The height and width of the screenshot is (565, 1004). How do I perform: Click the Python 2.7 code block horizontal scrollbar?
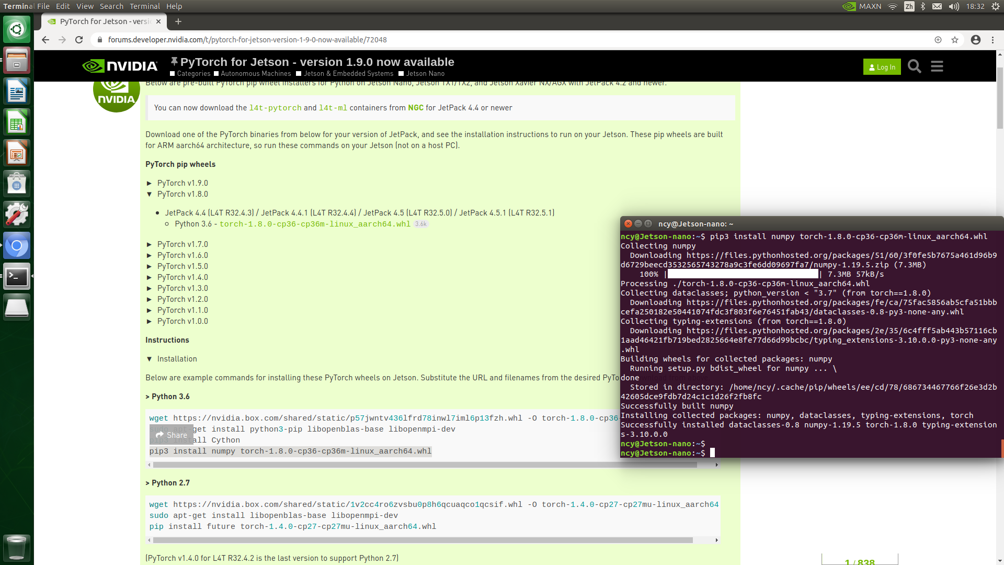(423, 540)
